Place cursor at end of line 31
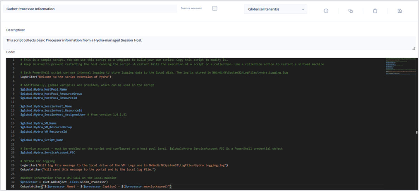Viewport: 419px width, 191px height. point(171,187)
